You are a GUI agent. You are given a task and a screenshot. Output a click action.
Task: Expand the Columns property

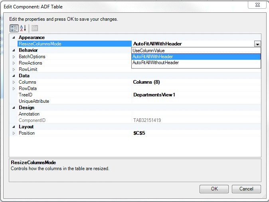(x=14, y=82)
